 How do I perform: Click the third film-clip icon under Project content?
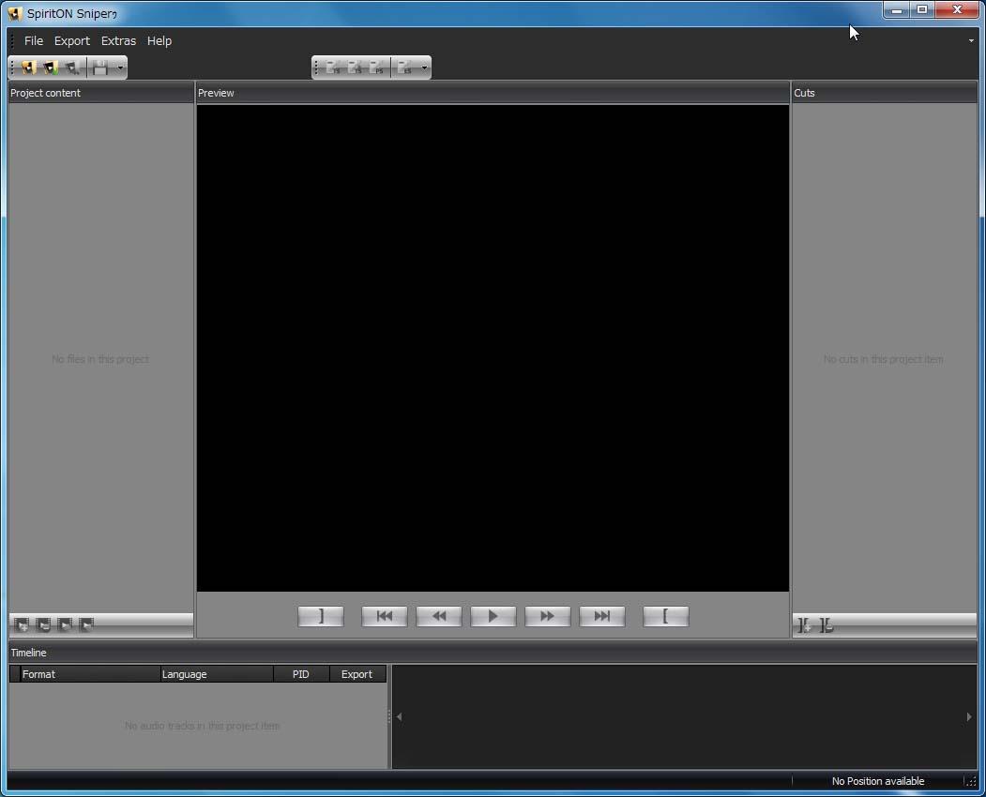click(x=65, y=624)
